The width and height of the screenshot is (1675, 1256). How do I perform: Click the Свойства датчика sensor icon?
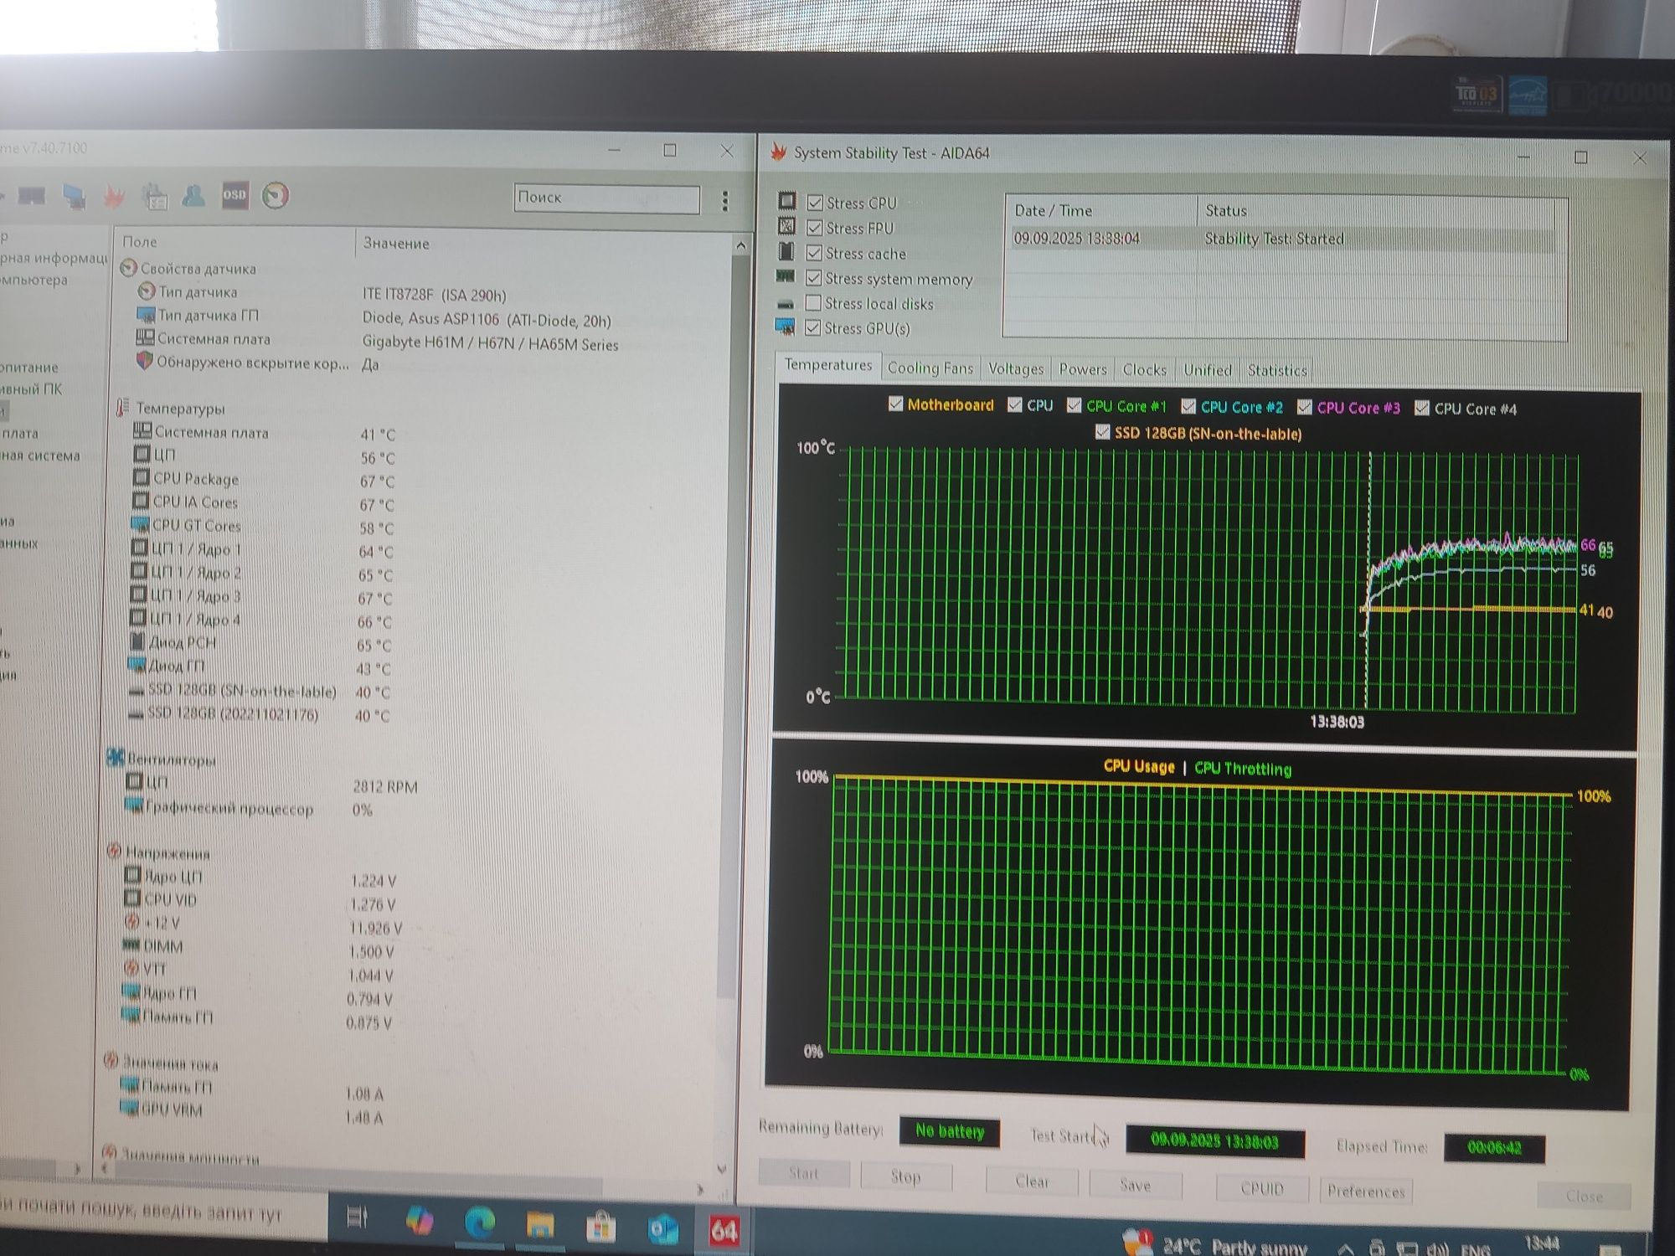(x=128, y=268)
